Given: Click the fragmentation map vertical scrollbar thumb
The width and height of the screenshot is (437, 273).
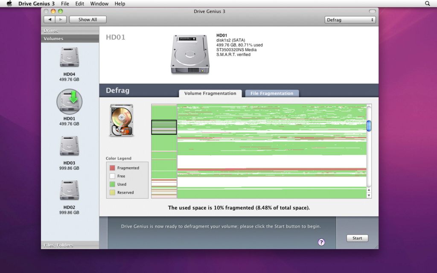Looking at the screenshot, I should (369, 126).
